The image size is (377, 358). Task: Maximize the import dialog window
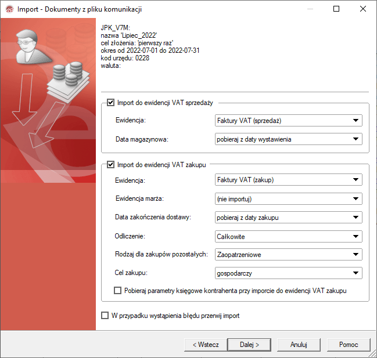336,9
